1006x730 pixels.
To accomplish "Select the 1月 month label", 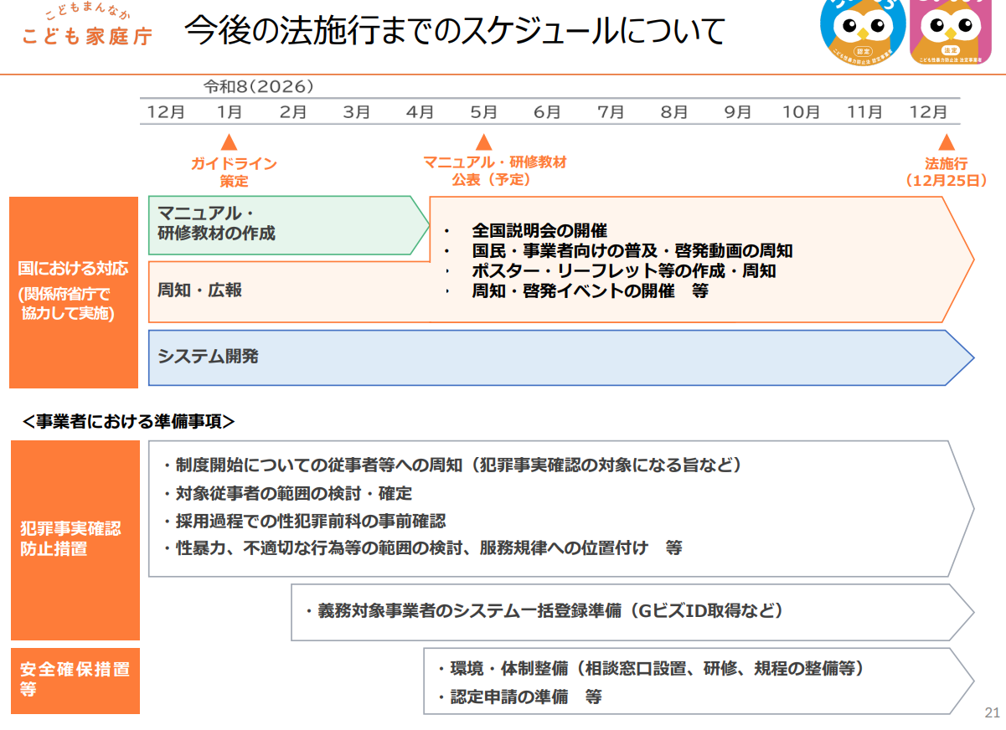I will (230, 111).
